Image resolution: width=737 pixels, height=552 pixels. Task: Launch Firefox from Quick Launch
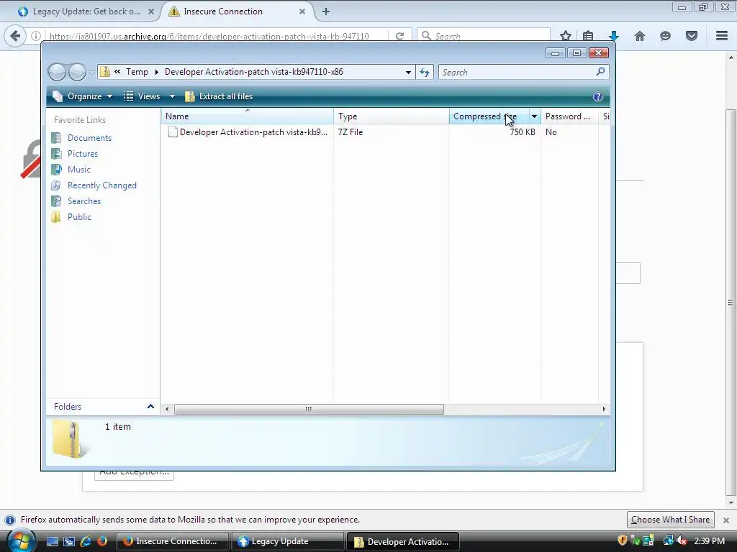point(102,541)
